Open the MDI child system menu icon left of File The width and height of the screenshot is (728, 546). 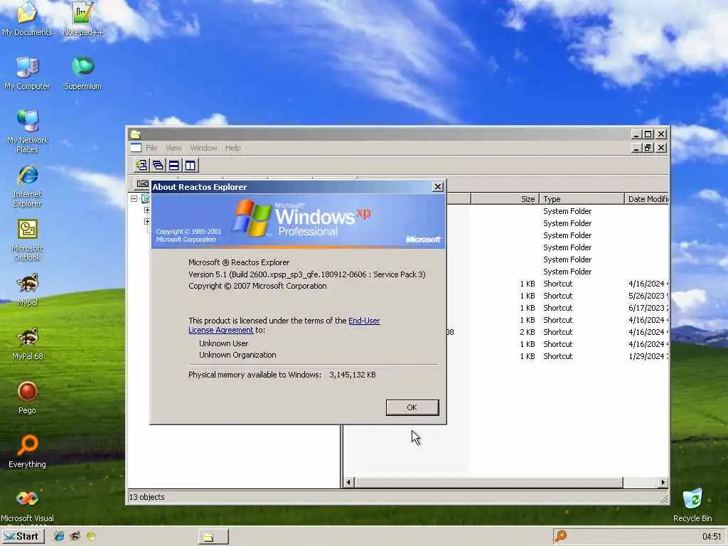pyautogui.click(x=136, y=148)
